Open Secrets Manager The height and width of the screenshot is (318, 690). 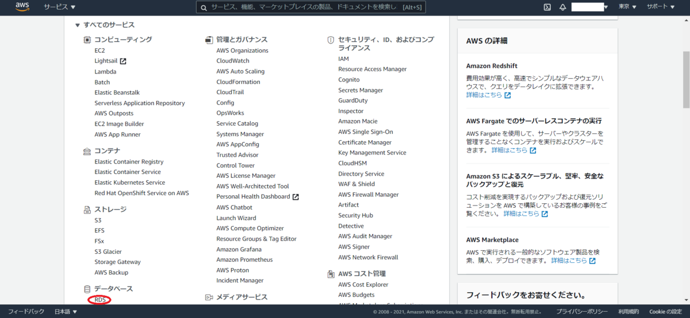[x=361, y=90]
